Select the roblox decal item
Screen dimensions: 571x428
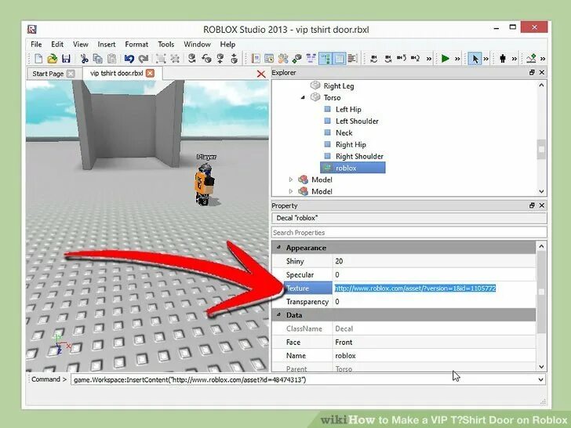click(352, 168)
